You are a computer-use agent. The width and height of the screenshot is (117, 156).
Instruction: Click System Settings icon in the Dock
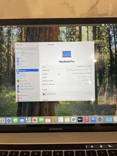(100, 119)
